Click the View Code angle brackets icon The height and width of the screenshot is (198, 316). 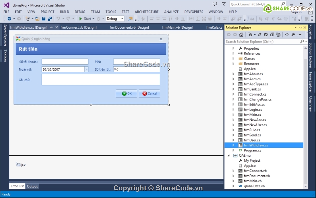[x=287, y=35]
